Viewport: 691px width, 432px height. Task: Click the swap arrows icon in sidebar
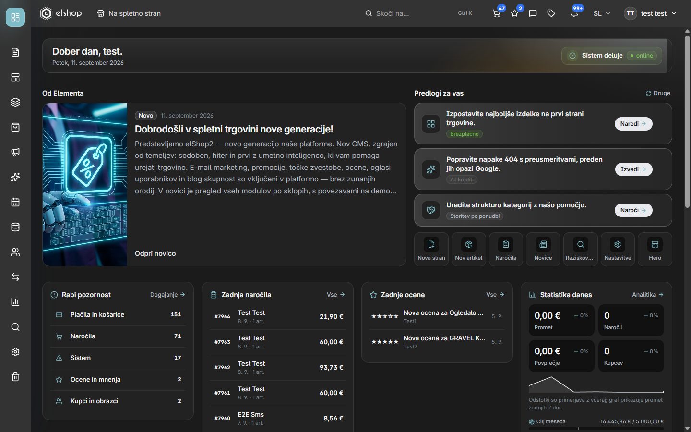15,277
